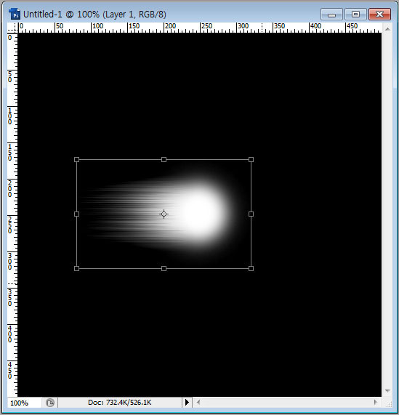Open the status bar info arrow menu

click(x=187, y=403)
